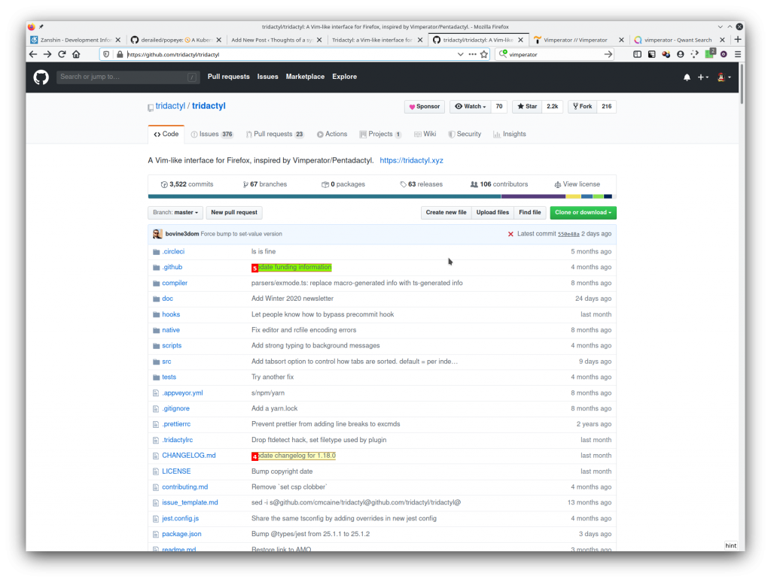Open the src folder
This screenshot has width=771, height=582.
166,362
